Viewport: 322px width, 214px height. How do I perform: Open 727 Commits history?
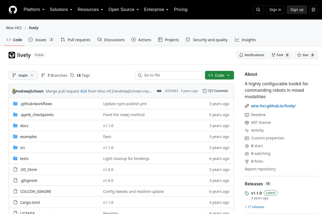tap(215, 91)
